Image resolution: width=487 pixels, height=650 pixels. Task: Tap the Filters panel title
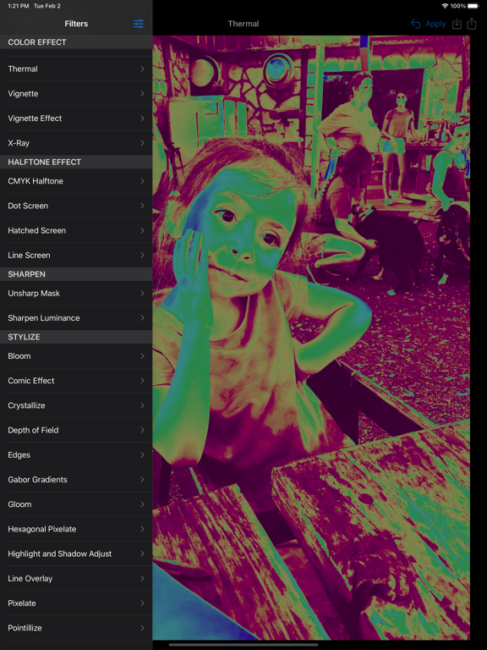pos(76,24)
